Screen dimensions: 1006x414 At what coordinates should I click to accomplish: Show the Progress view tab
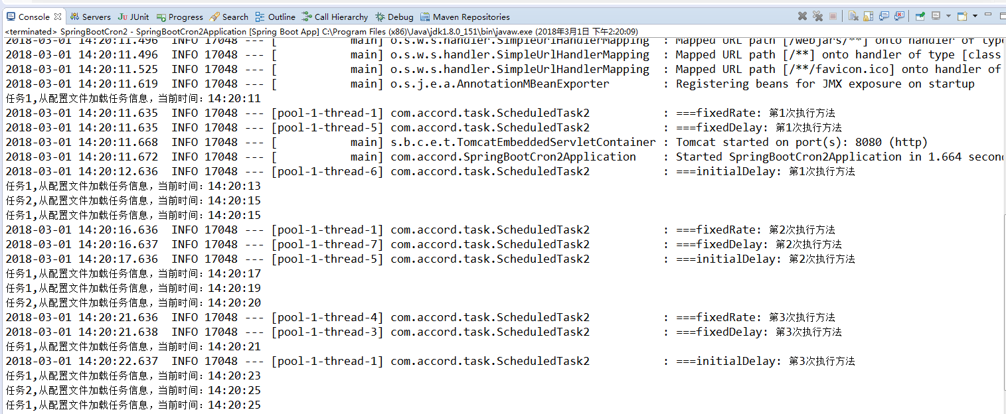click(x=180, y=17)
